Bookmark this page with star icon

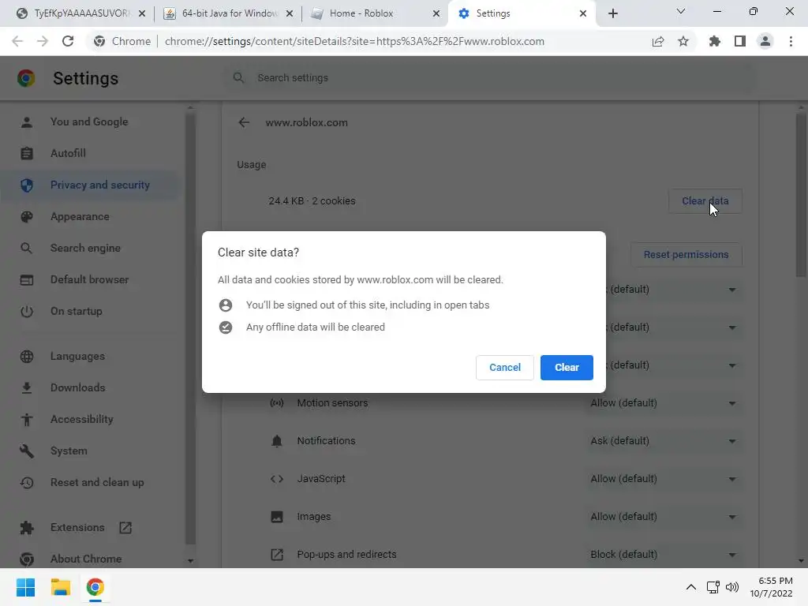click(683, 41)
